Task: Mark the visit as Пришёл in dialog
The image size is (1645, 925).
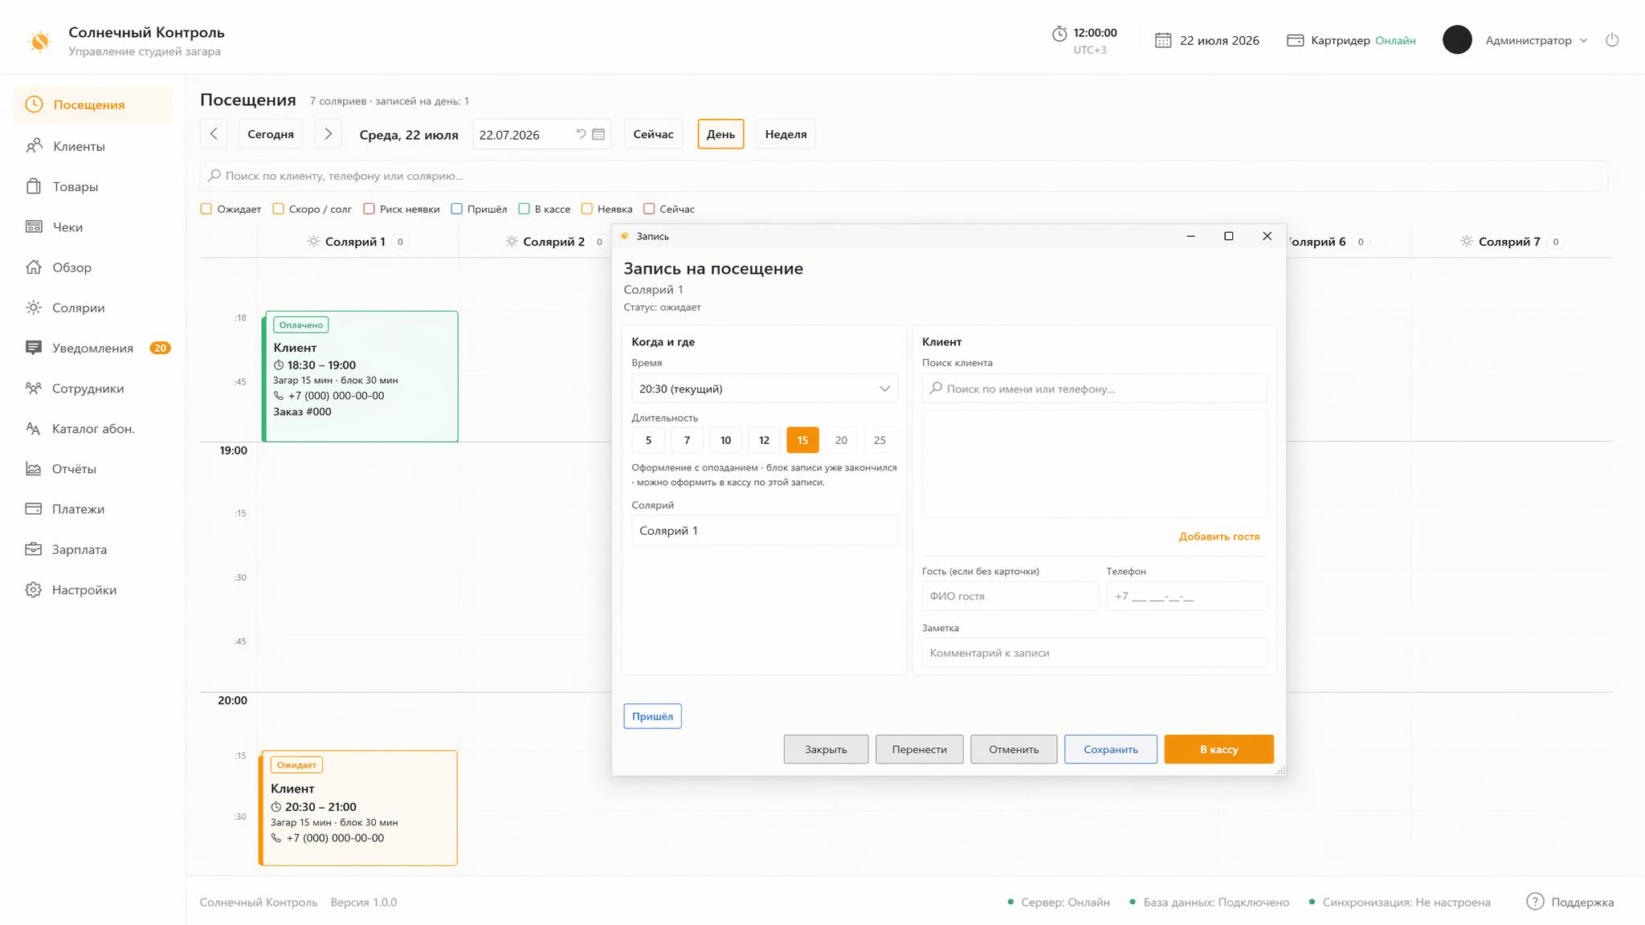Action: pos(652,716)
